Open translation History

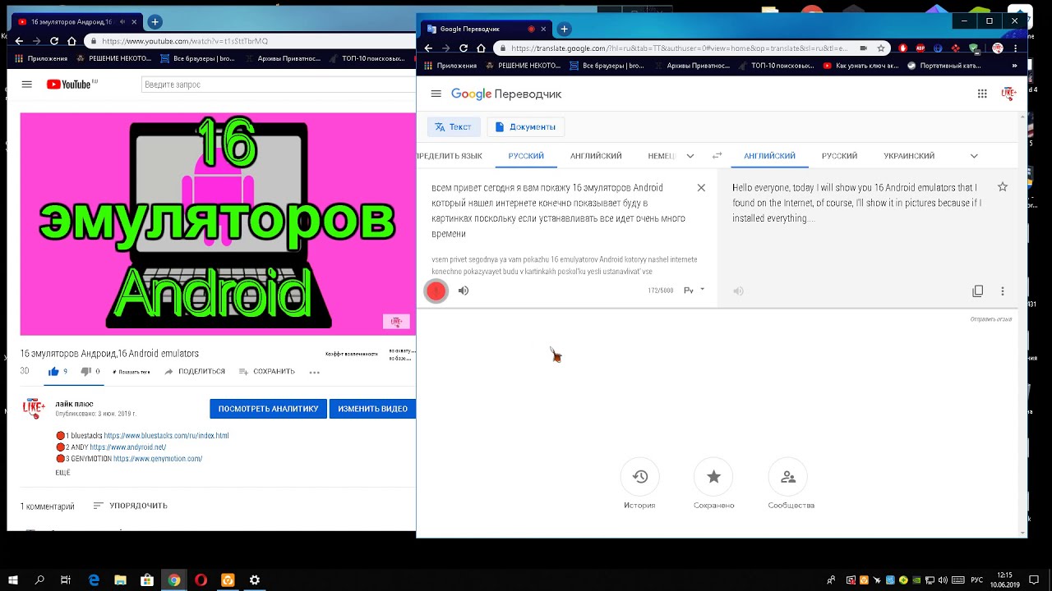point(639,485)
